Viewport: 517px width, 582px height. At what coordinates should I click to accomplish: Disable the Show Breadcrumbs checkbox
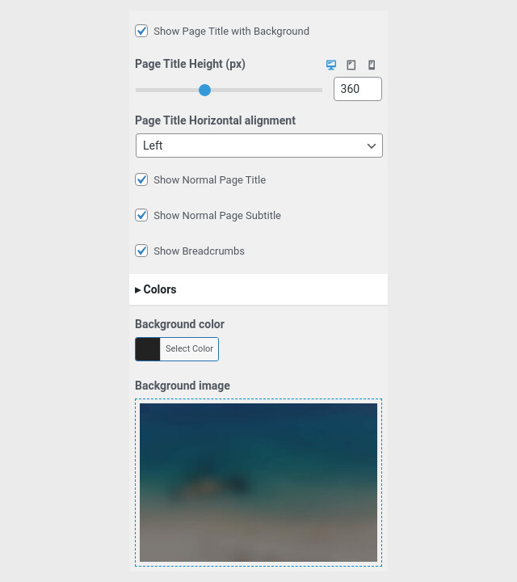pos(141,251)
